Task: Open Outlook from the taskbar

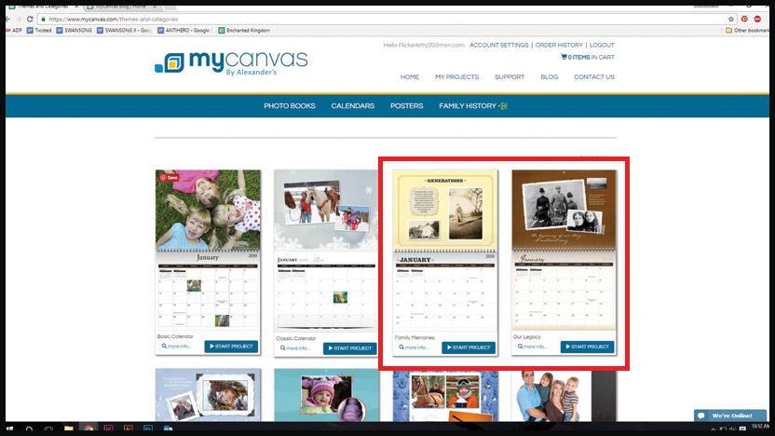Action: 168,429
